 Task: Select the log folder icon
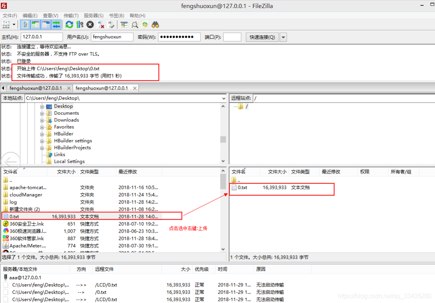(x=5, y=202)
